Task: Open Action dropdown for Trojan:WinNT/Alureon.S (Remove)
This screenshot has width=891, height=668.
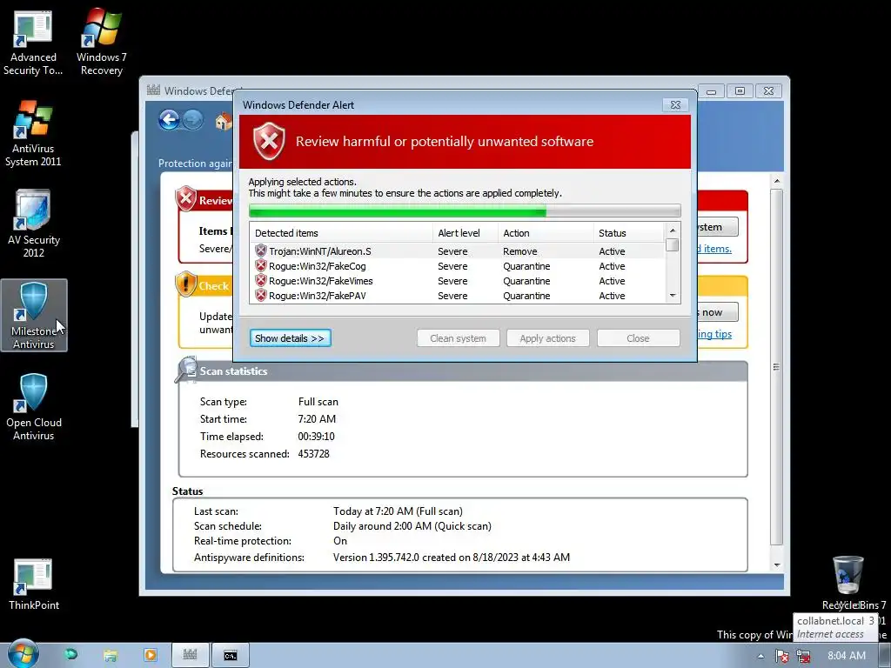Action: tap(520, 251)
